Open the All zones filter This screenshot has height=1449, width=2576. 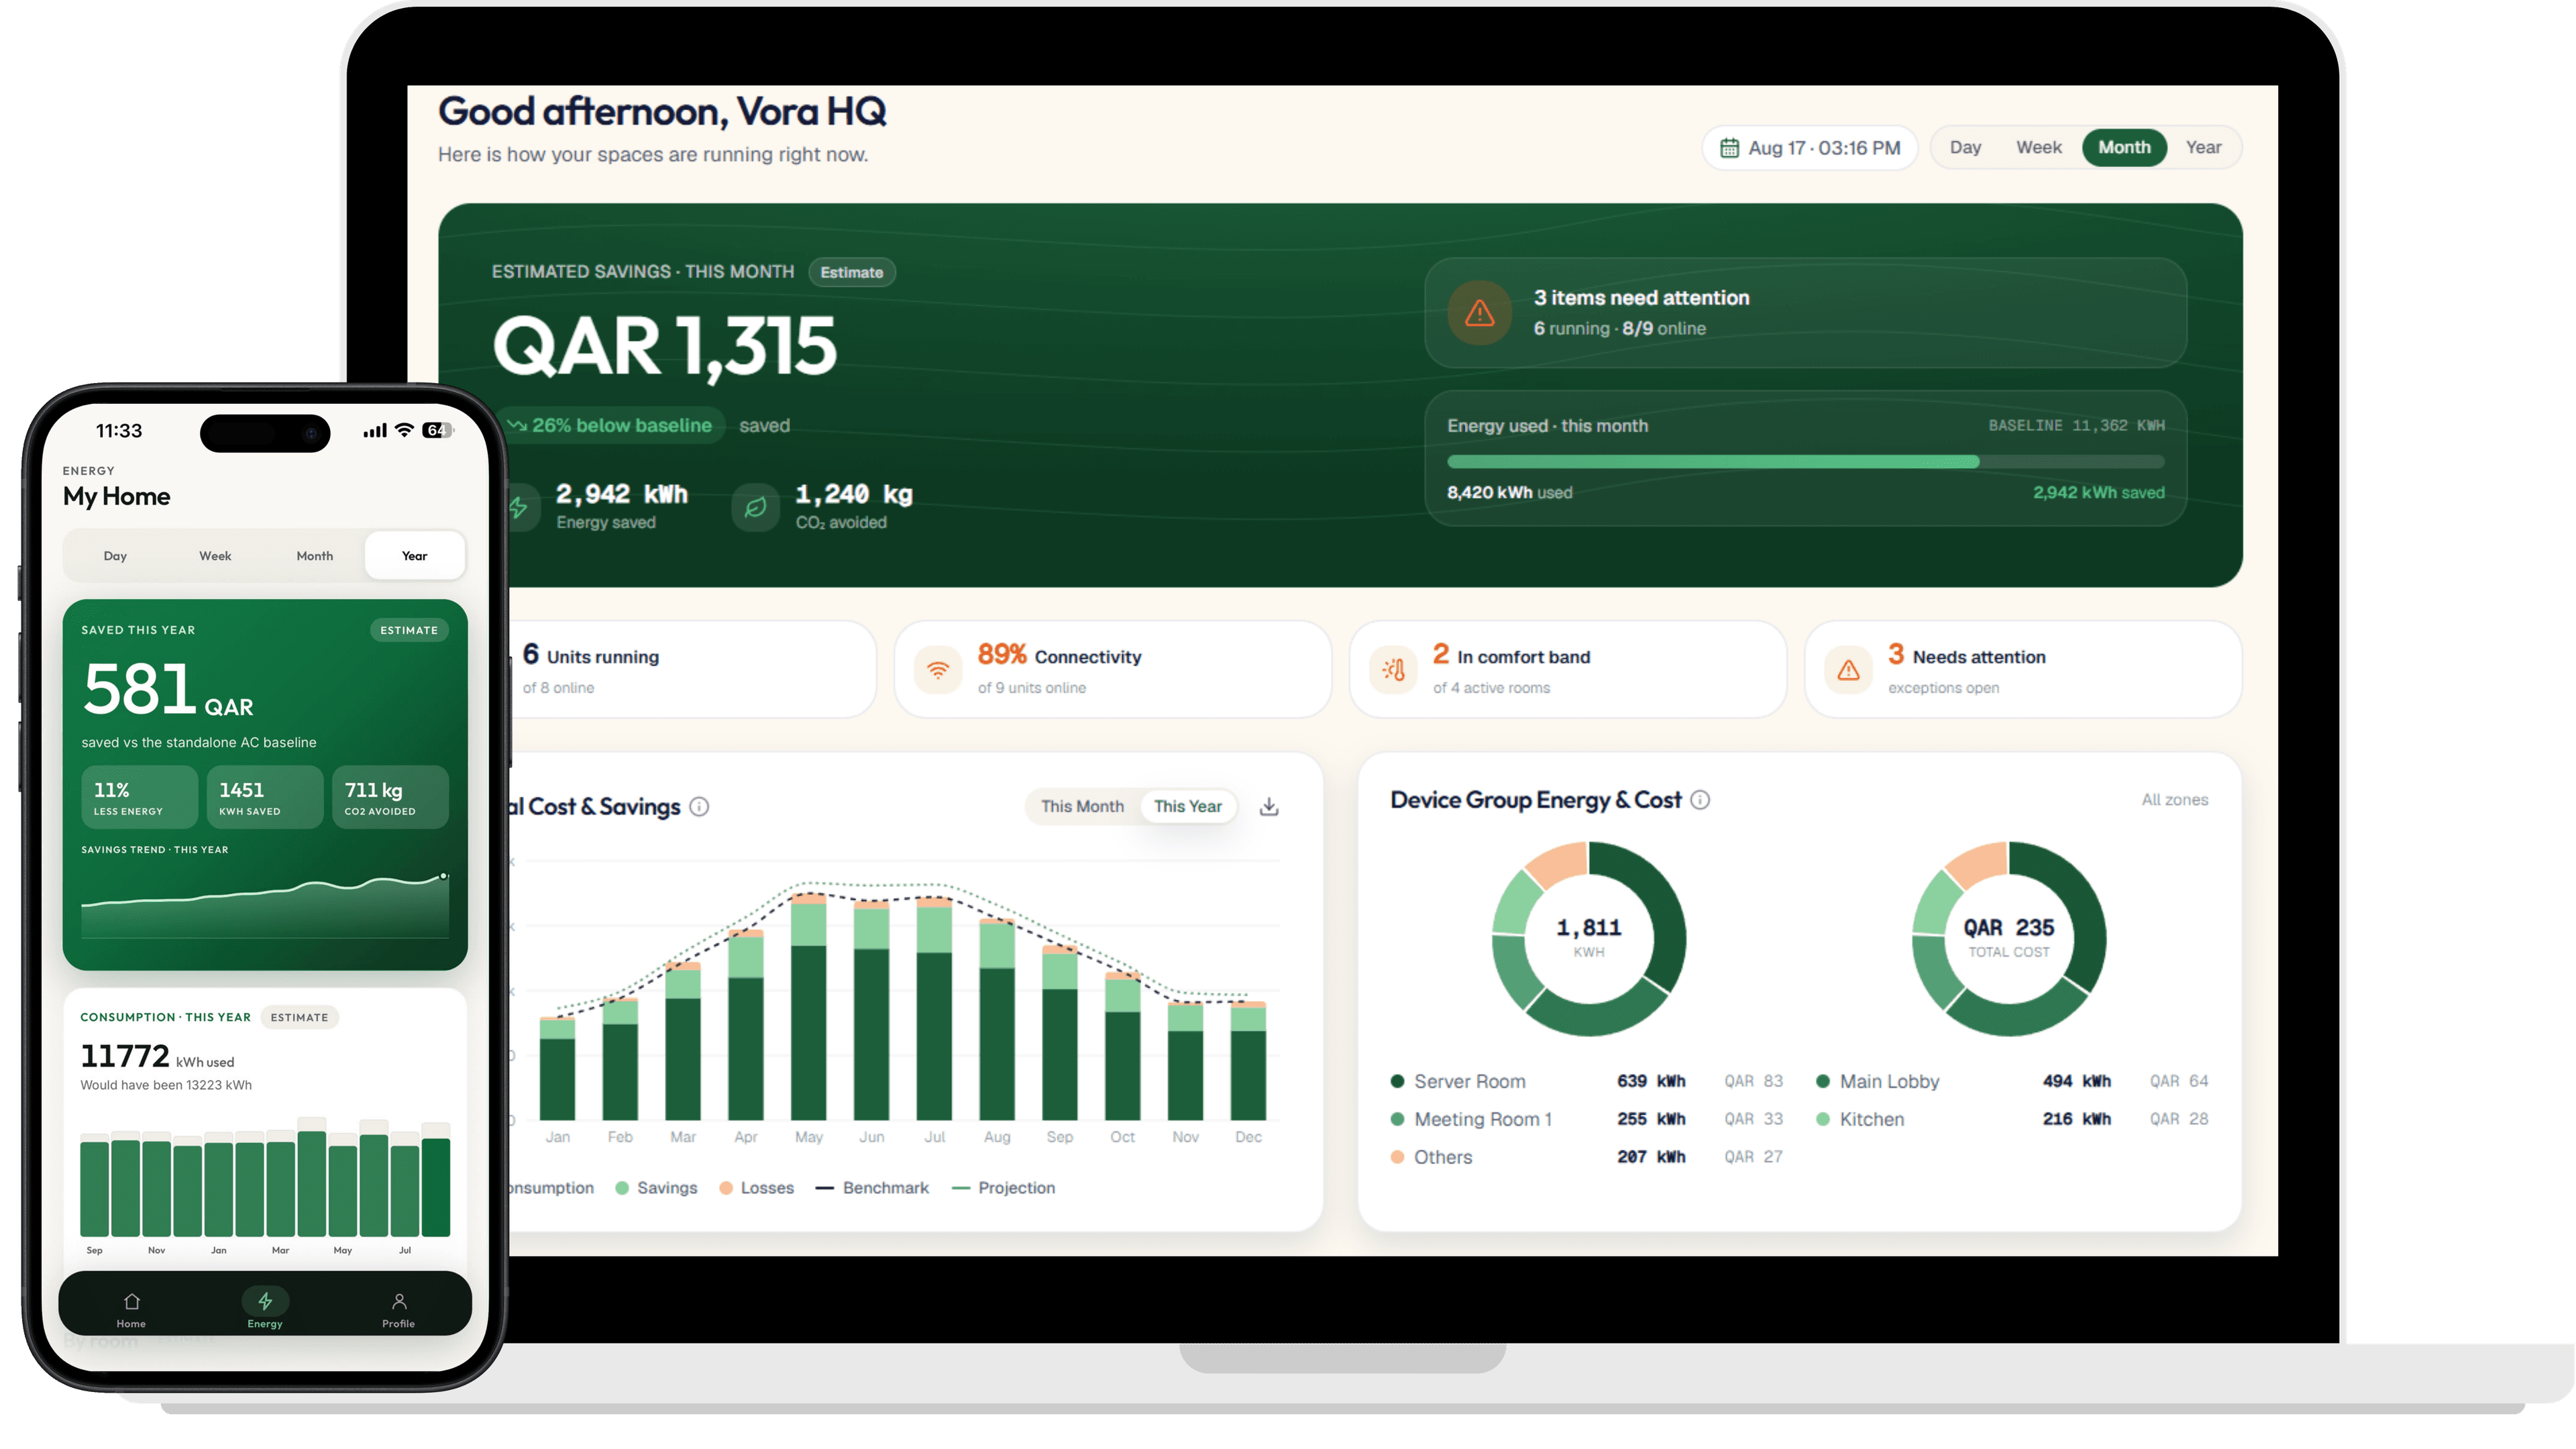pos(2174,799)
